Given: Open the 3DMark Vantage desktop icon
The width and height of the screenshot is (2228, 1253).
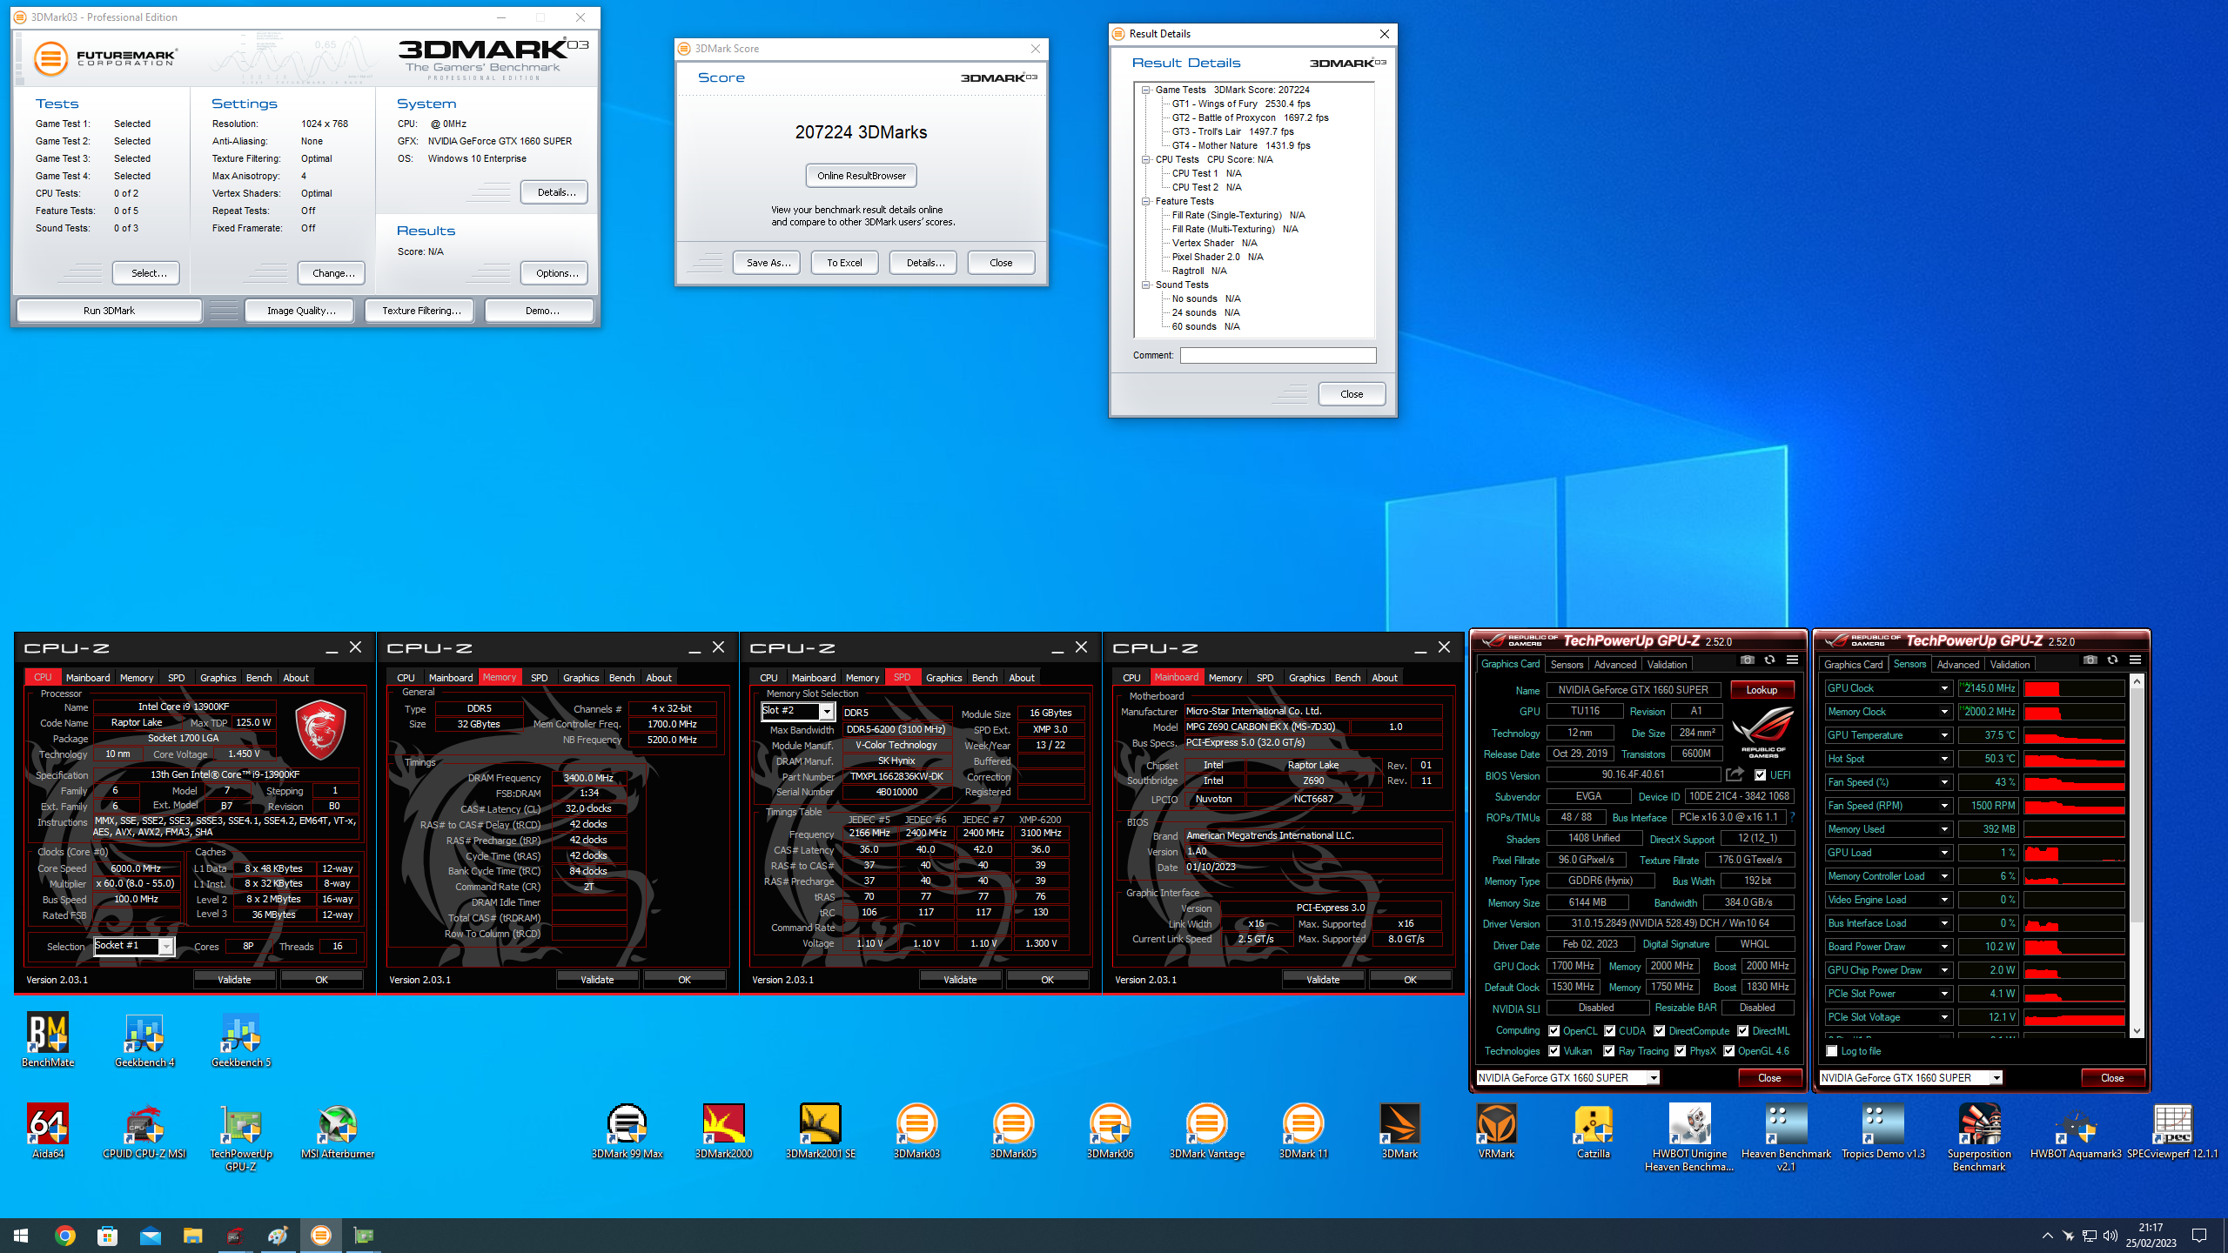Looking at the screenshot, I should (x=1206, y=1131).
